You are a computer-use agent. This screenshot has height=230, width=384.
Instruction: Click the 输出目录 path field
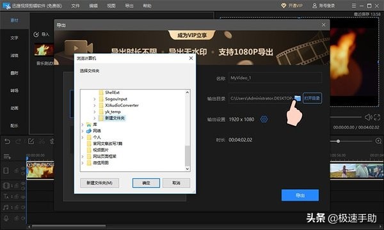tap(261, 98)
